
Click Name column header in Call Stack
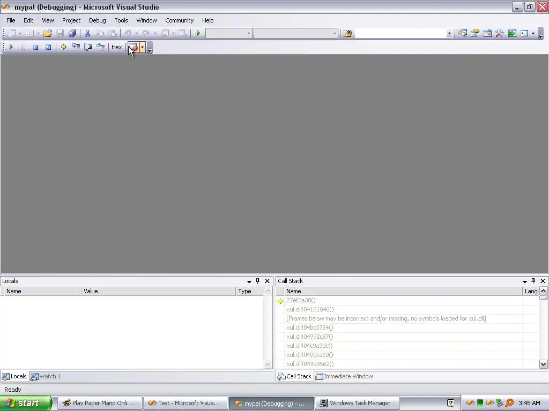(x=403, y=291)
